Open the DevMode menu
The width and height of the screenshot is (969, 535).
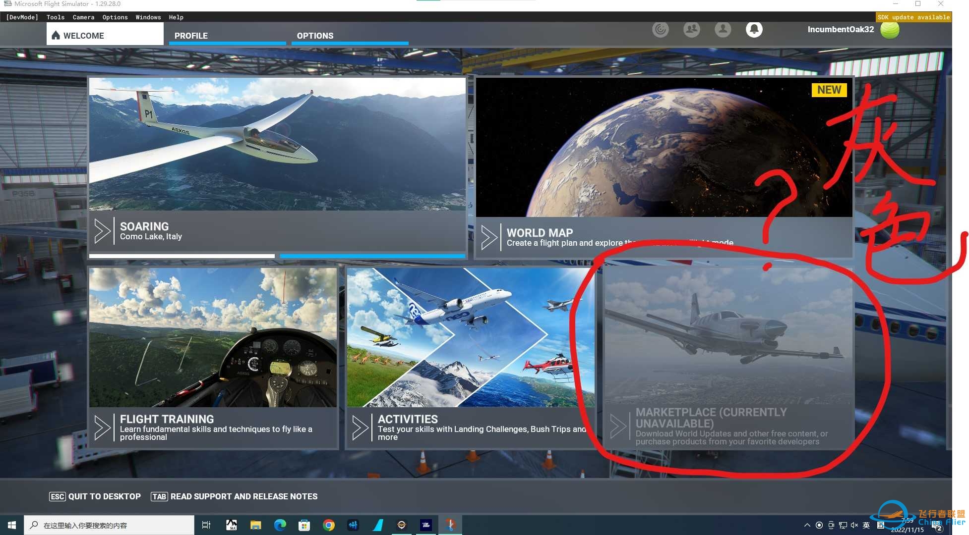tap(22, 17)
